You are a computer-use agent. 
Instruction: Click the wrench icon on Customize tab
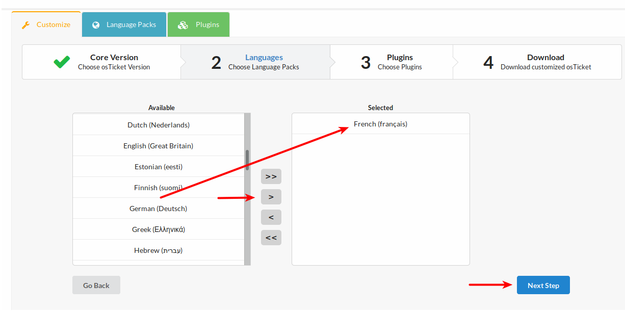pos(26,25)
